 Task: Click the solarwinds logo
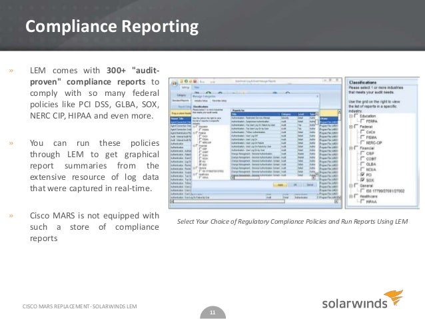(362, 300)
